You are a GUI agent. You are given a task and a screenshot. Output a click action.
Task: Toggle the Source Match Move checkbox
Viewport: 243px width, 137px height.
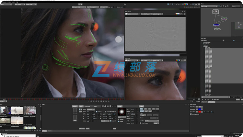[x=106, y=112]
